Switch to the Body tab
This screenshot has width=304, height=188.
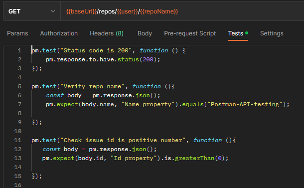[x=145, y=33]
